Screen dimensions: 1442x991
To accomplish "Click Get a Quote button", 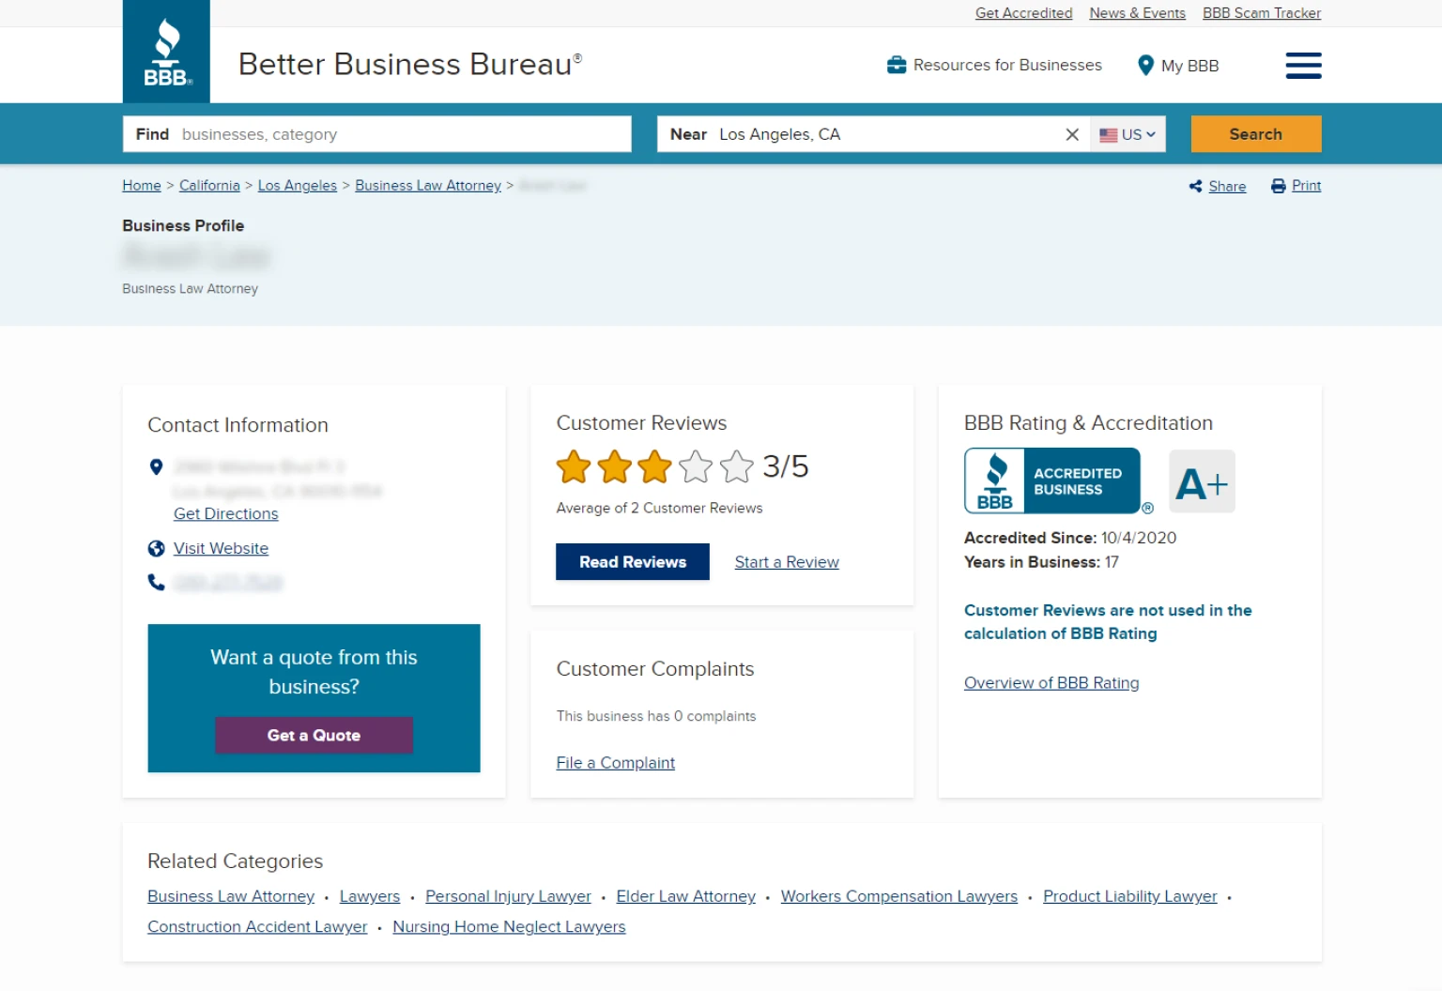I will 314,736.
